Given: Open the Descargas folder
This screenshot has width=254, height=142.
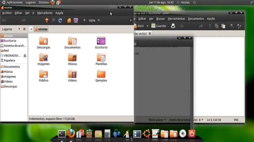Looking at the screenshot, I should coord(43,43).
